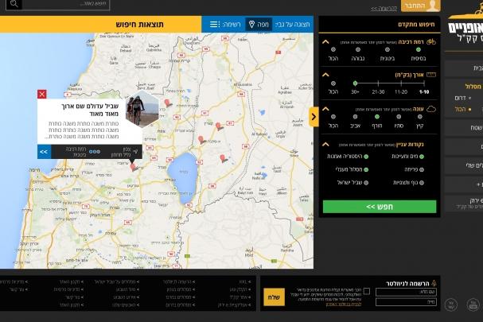Select קיץ season option
Viewport: 483px width, 322px height.
pos(420,117)
